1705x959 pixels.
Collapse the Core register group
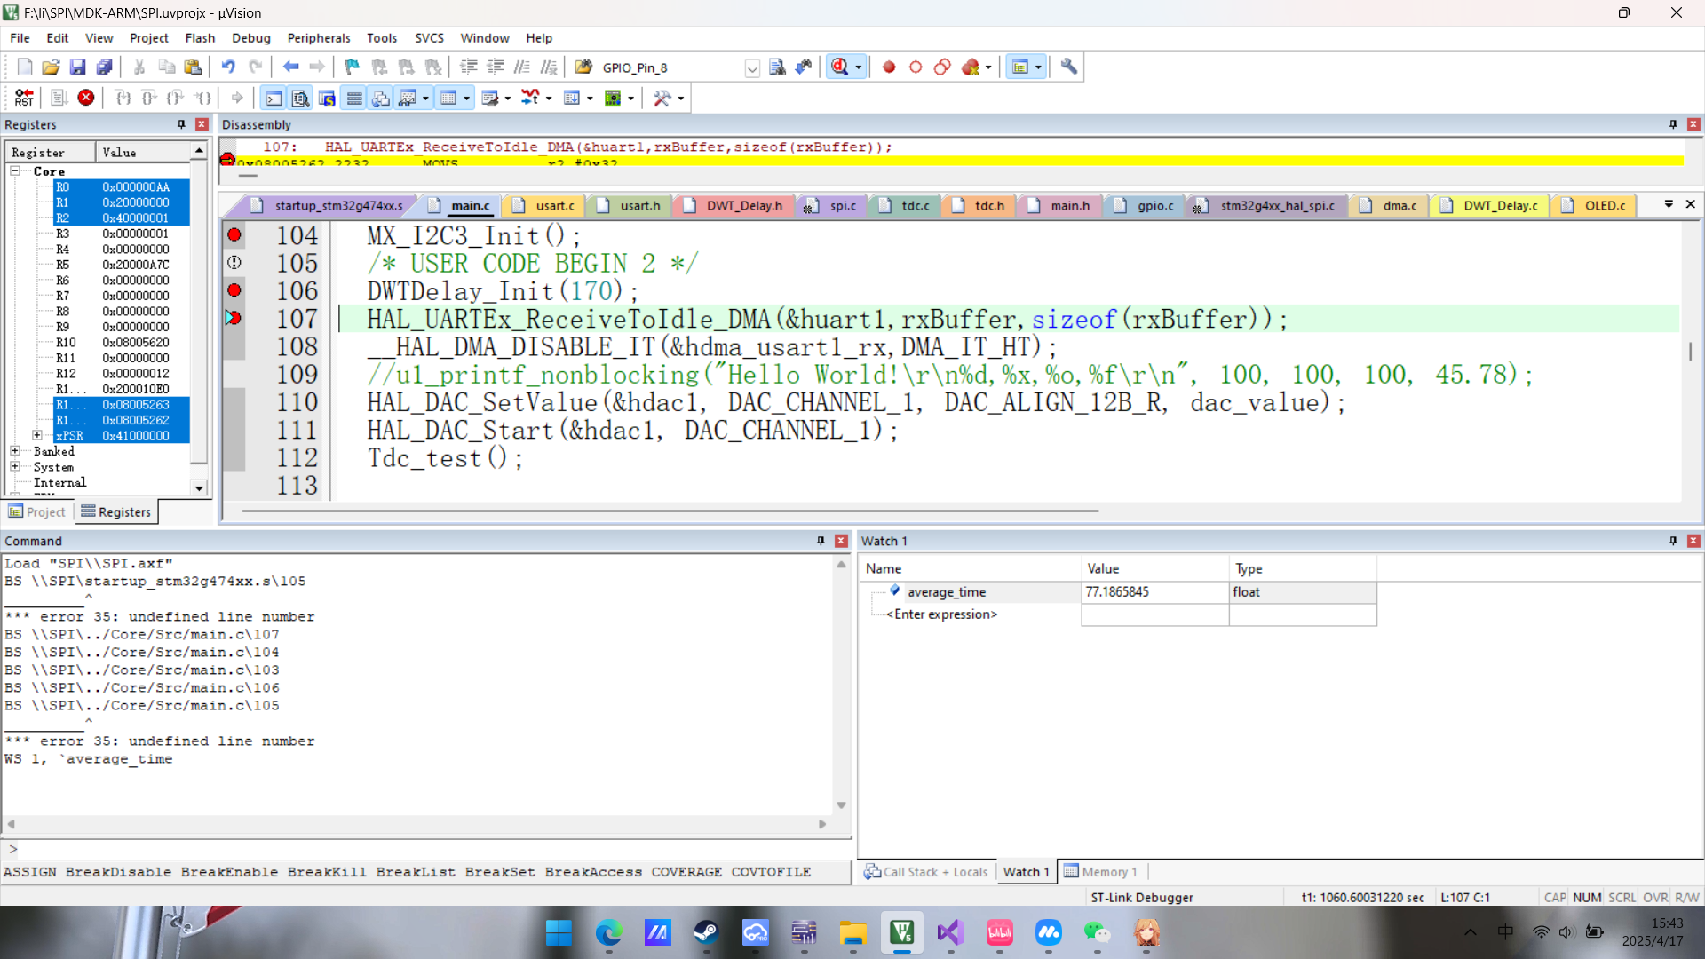[x=15, y=170]
